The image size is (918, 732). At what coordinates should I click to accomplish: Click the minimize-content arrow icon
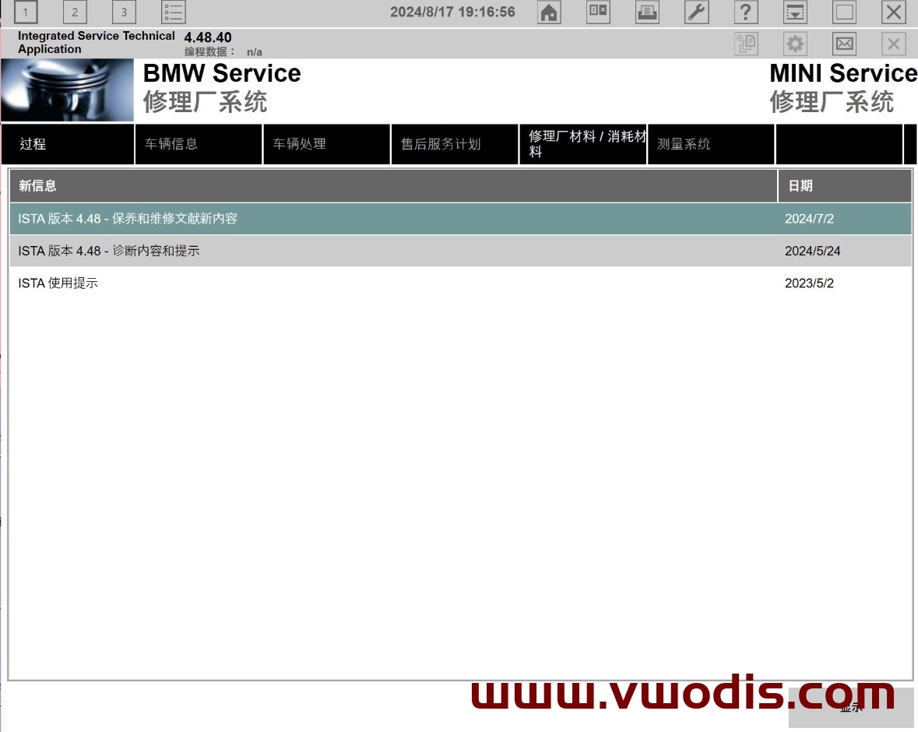(795, 12)
